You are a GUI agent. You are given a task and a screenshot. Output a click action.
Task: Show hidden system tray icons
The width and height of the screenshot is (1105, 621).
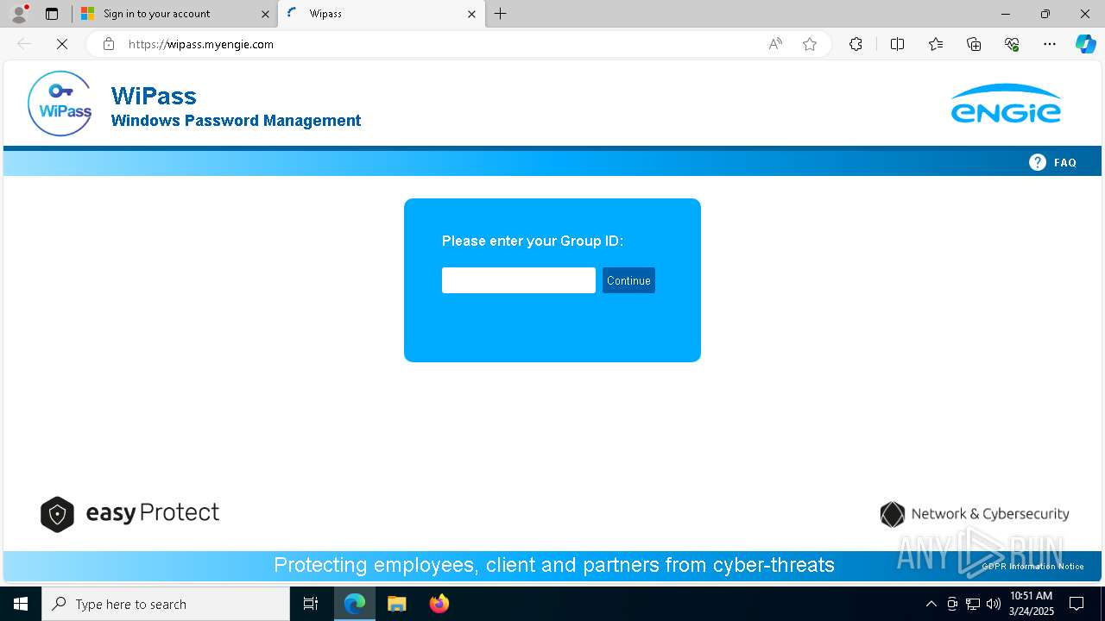point(931,604)
